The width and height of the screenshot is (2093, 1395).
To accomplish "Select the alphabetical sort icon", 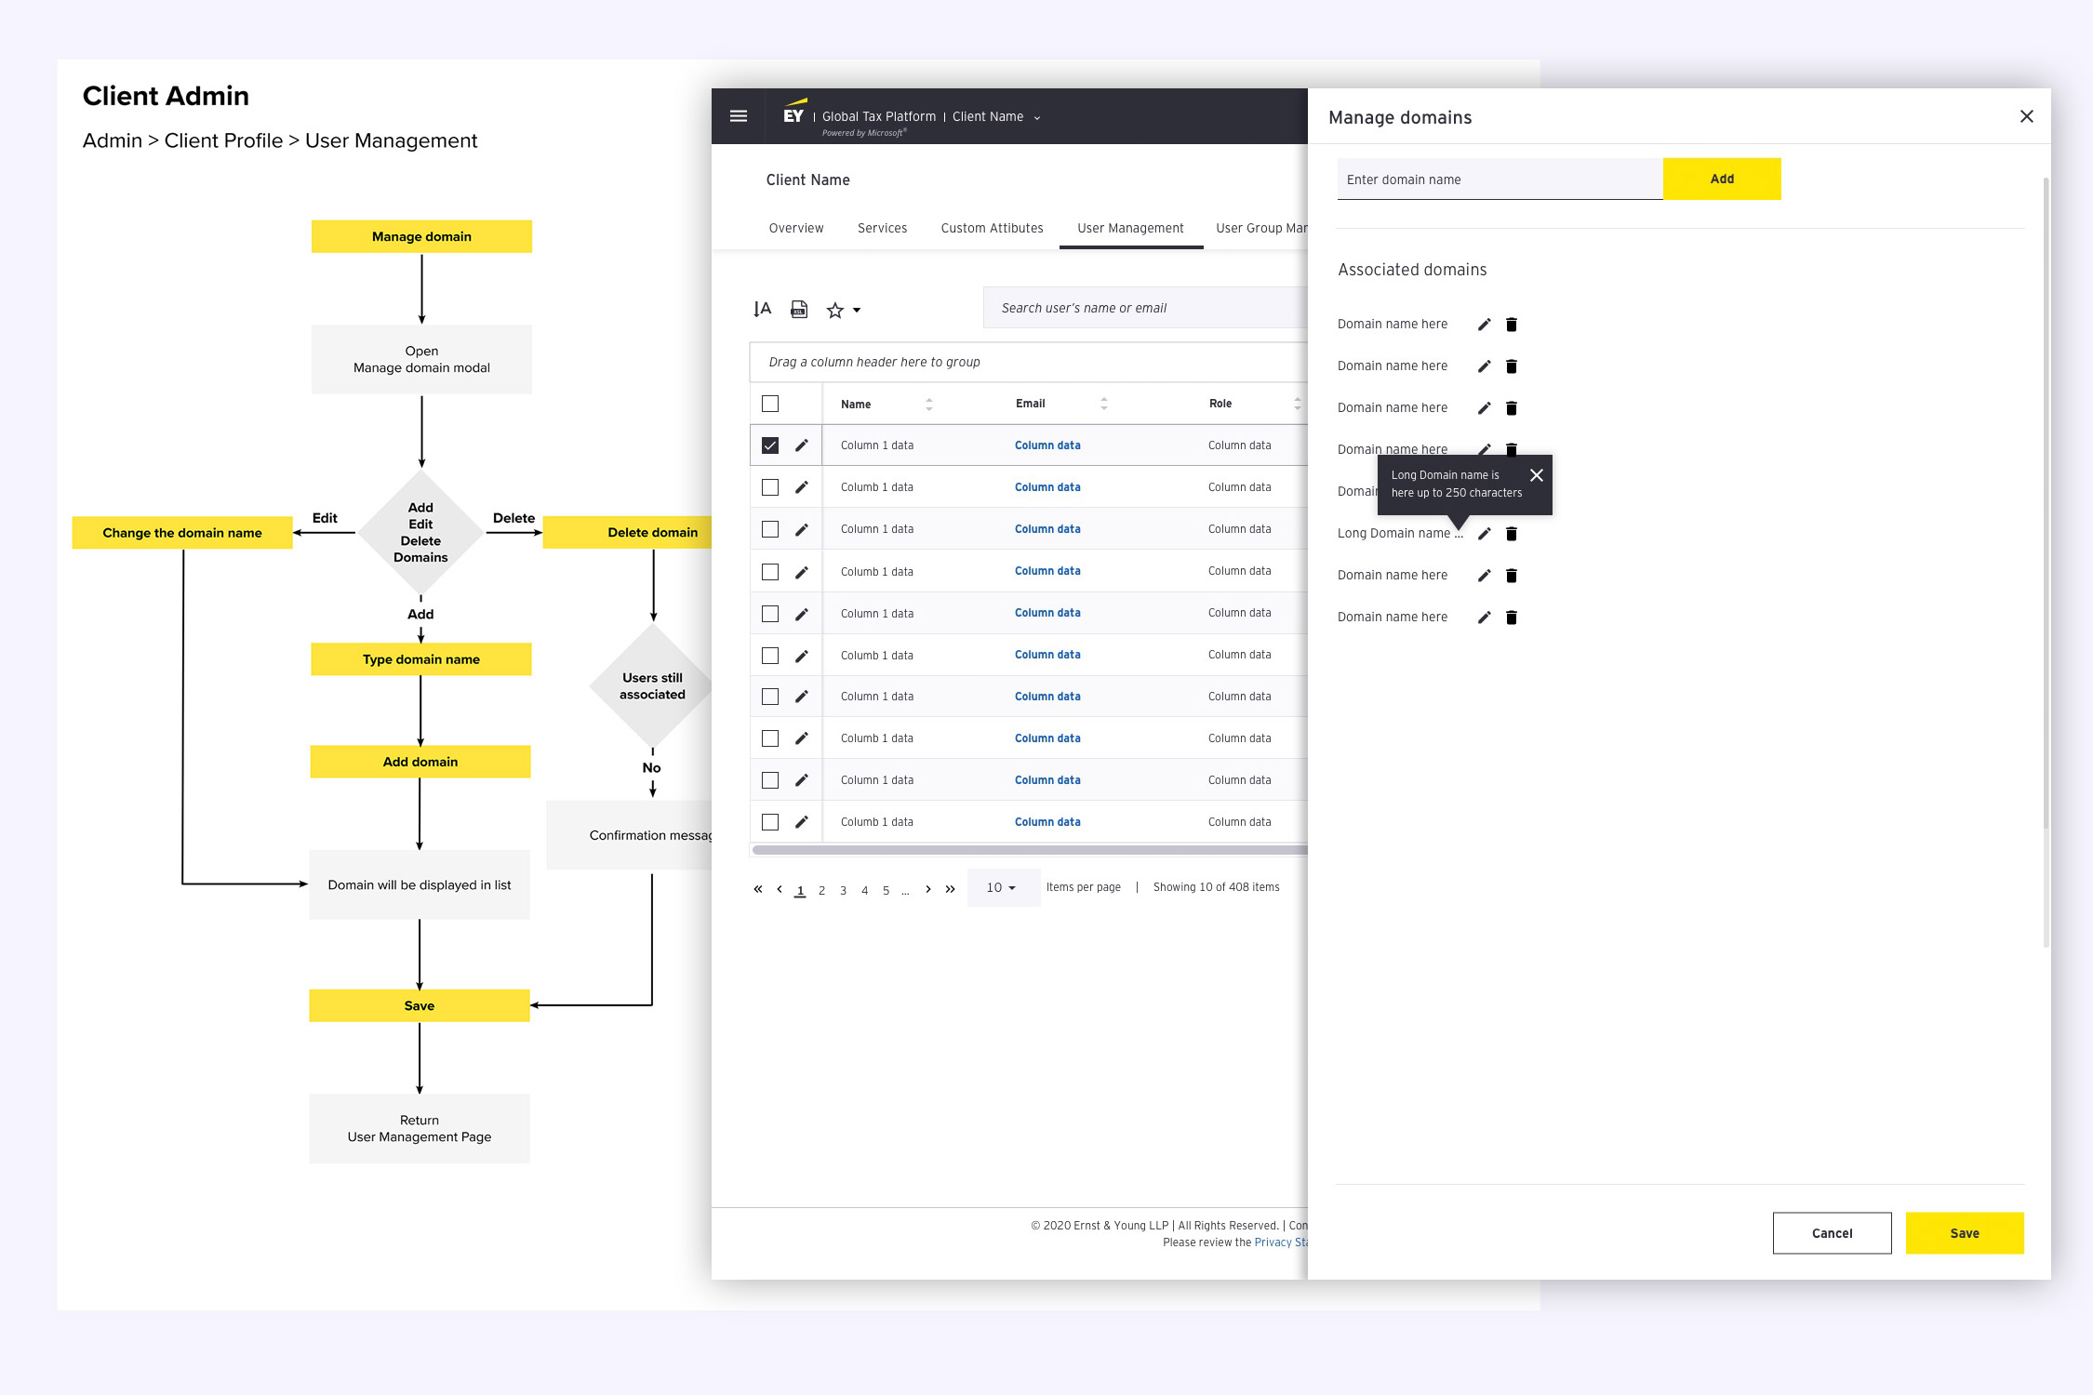I will tap(762, 309).
